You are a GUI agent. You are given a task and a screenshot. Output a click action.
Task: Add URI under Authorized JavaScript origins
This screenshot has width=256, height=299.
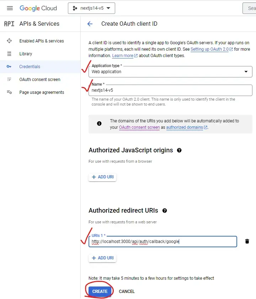[102, 177]
